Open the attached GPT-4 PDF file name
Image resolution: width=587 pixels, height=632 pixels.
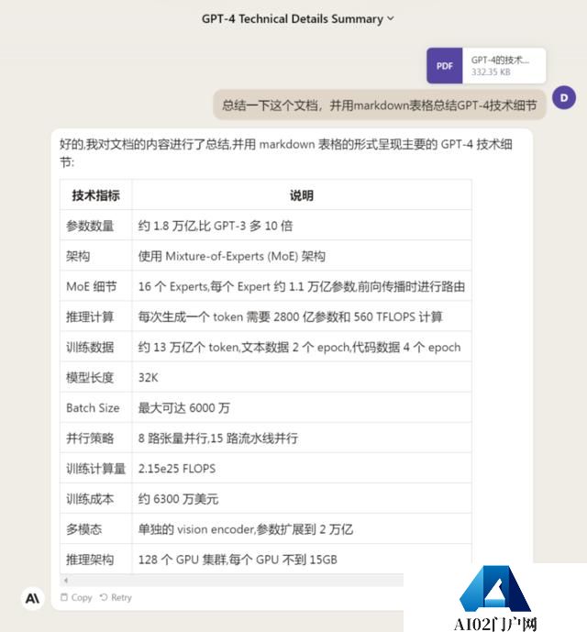tap(500, 60)
